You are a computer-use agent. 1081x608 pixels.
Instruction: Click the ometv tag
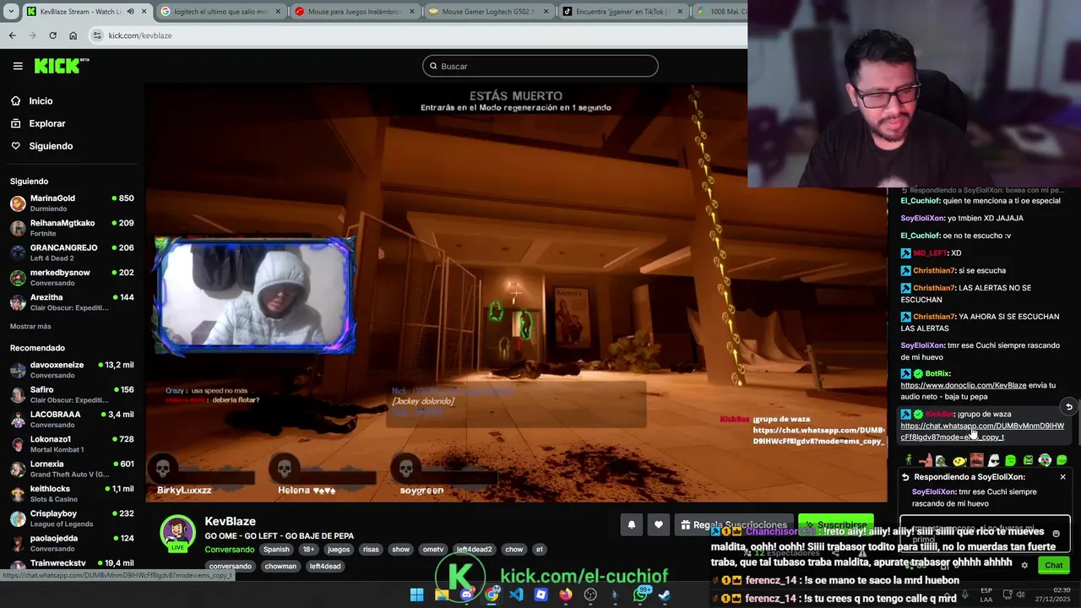432,549
